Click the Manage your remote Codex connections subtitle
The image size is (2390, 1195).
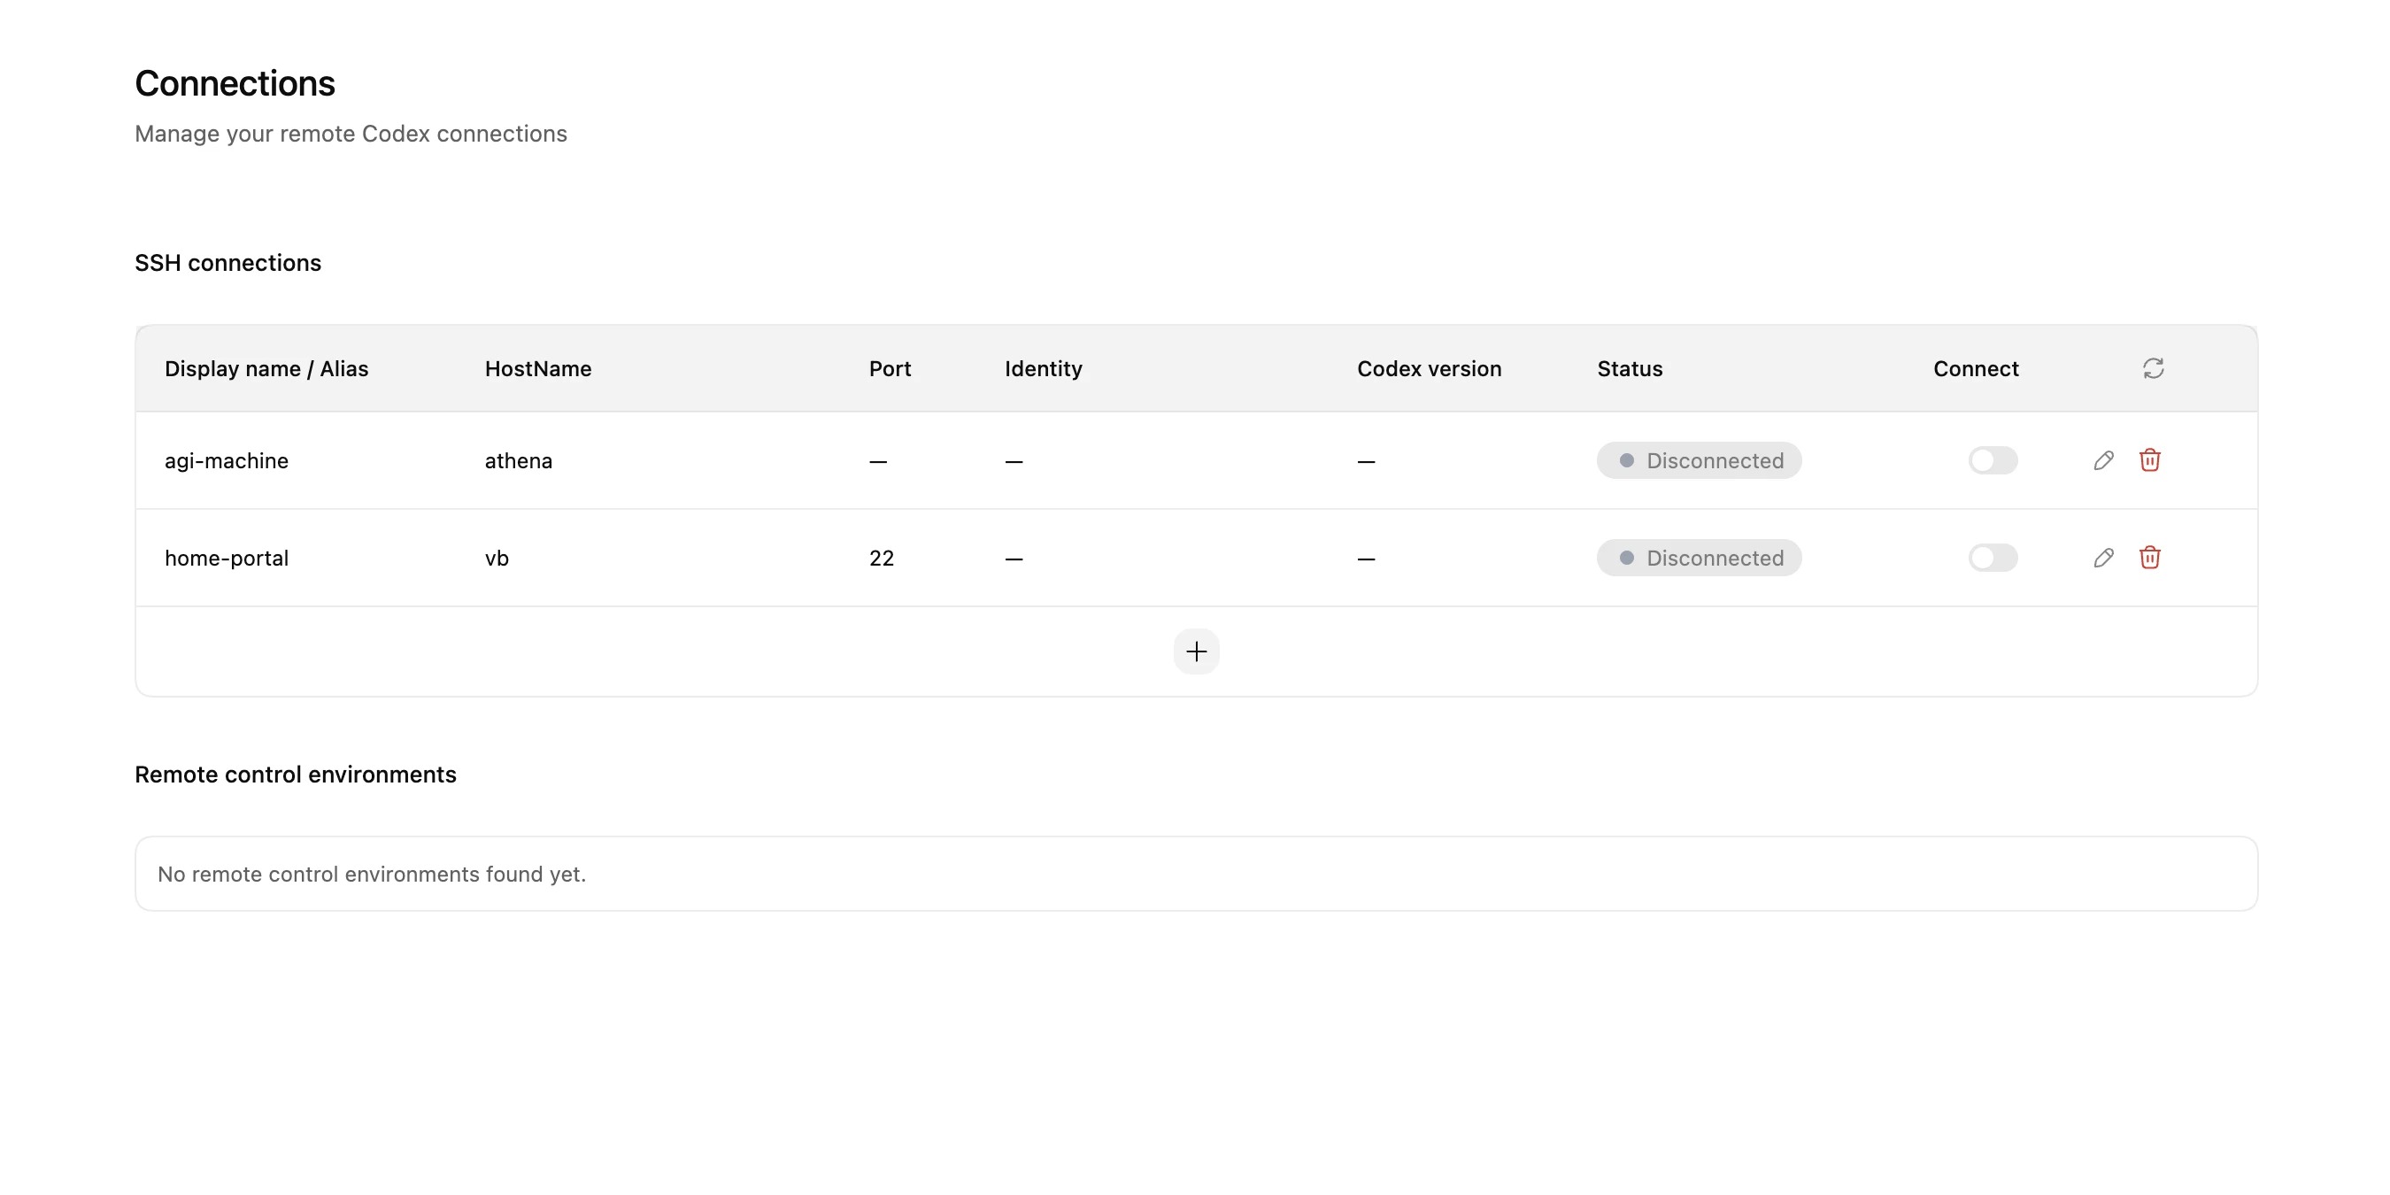tap(351, 134)
